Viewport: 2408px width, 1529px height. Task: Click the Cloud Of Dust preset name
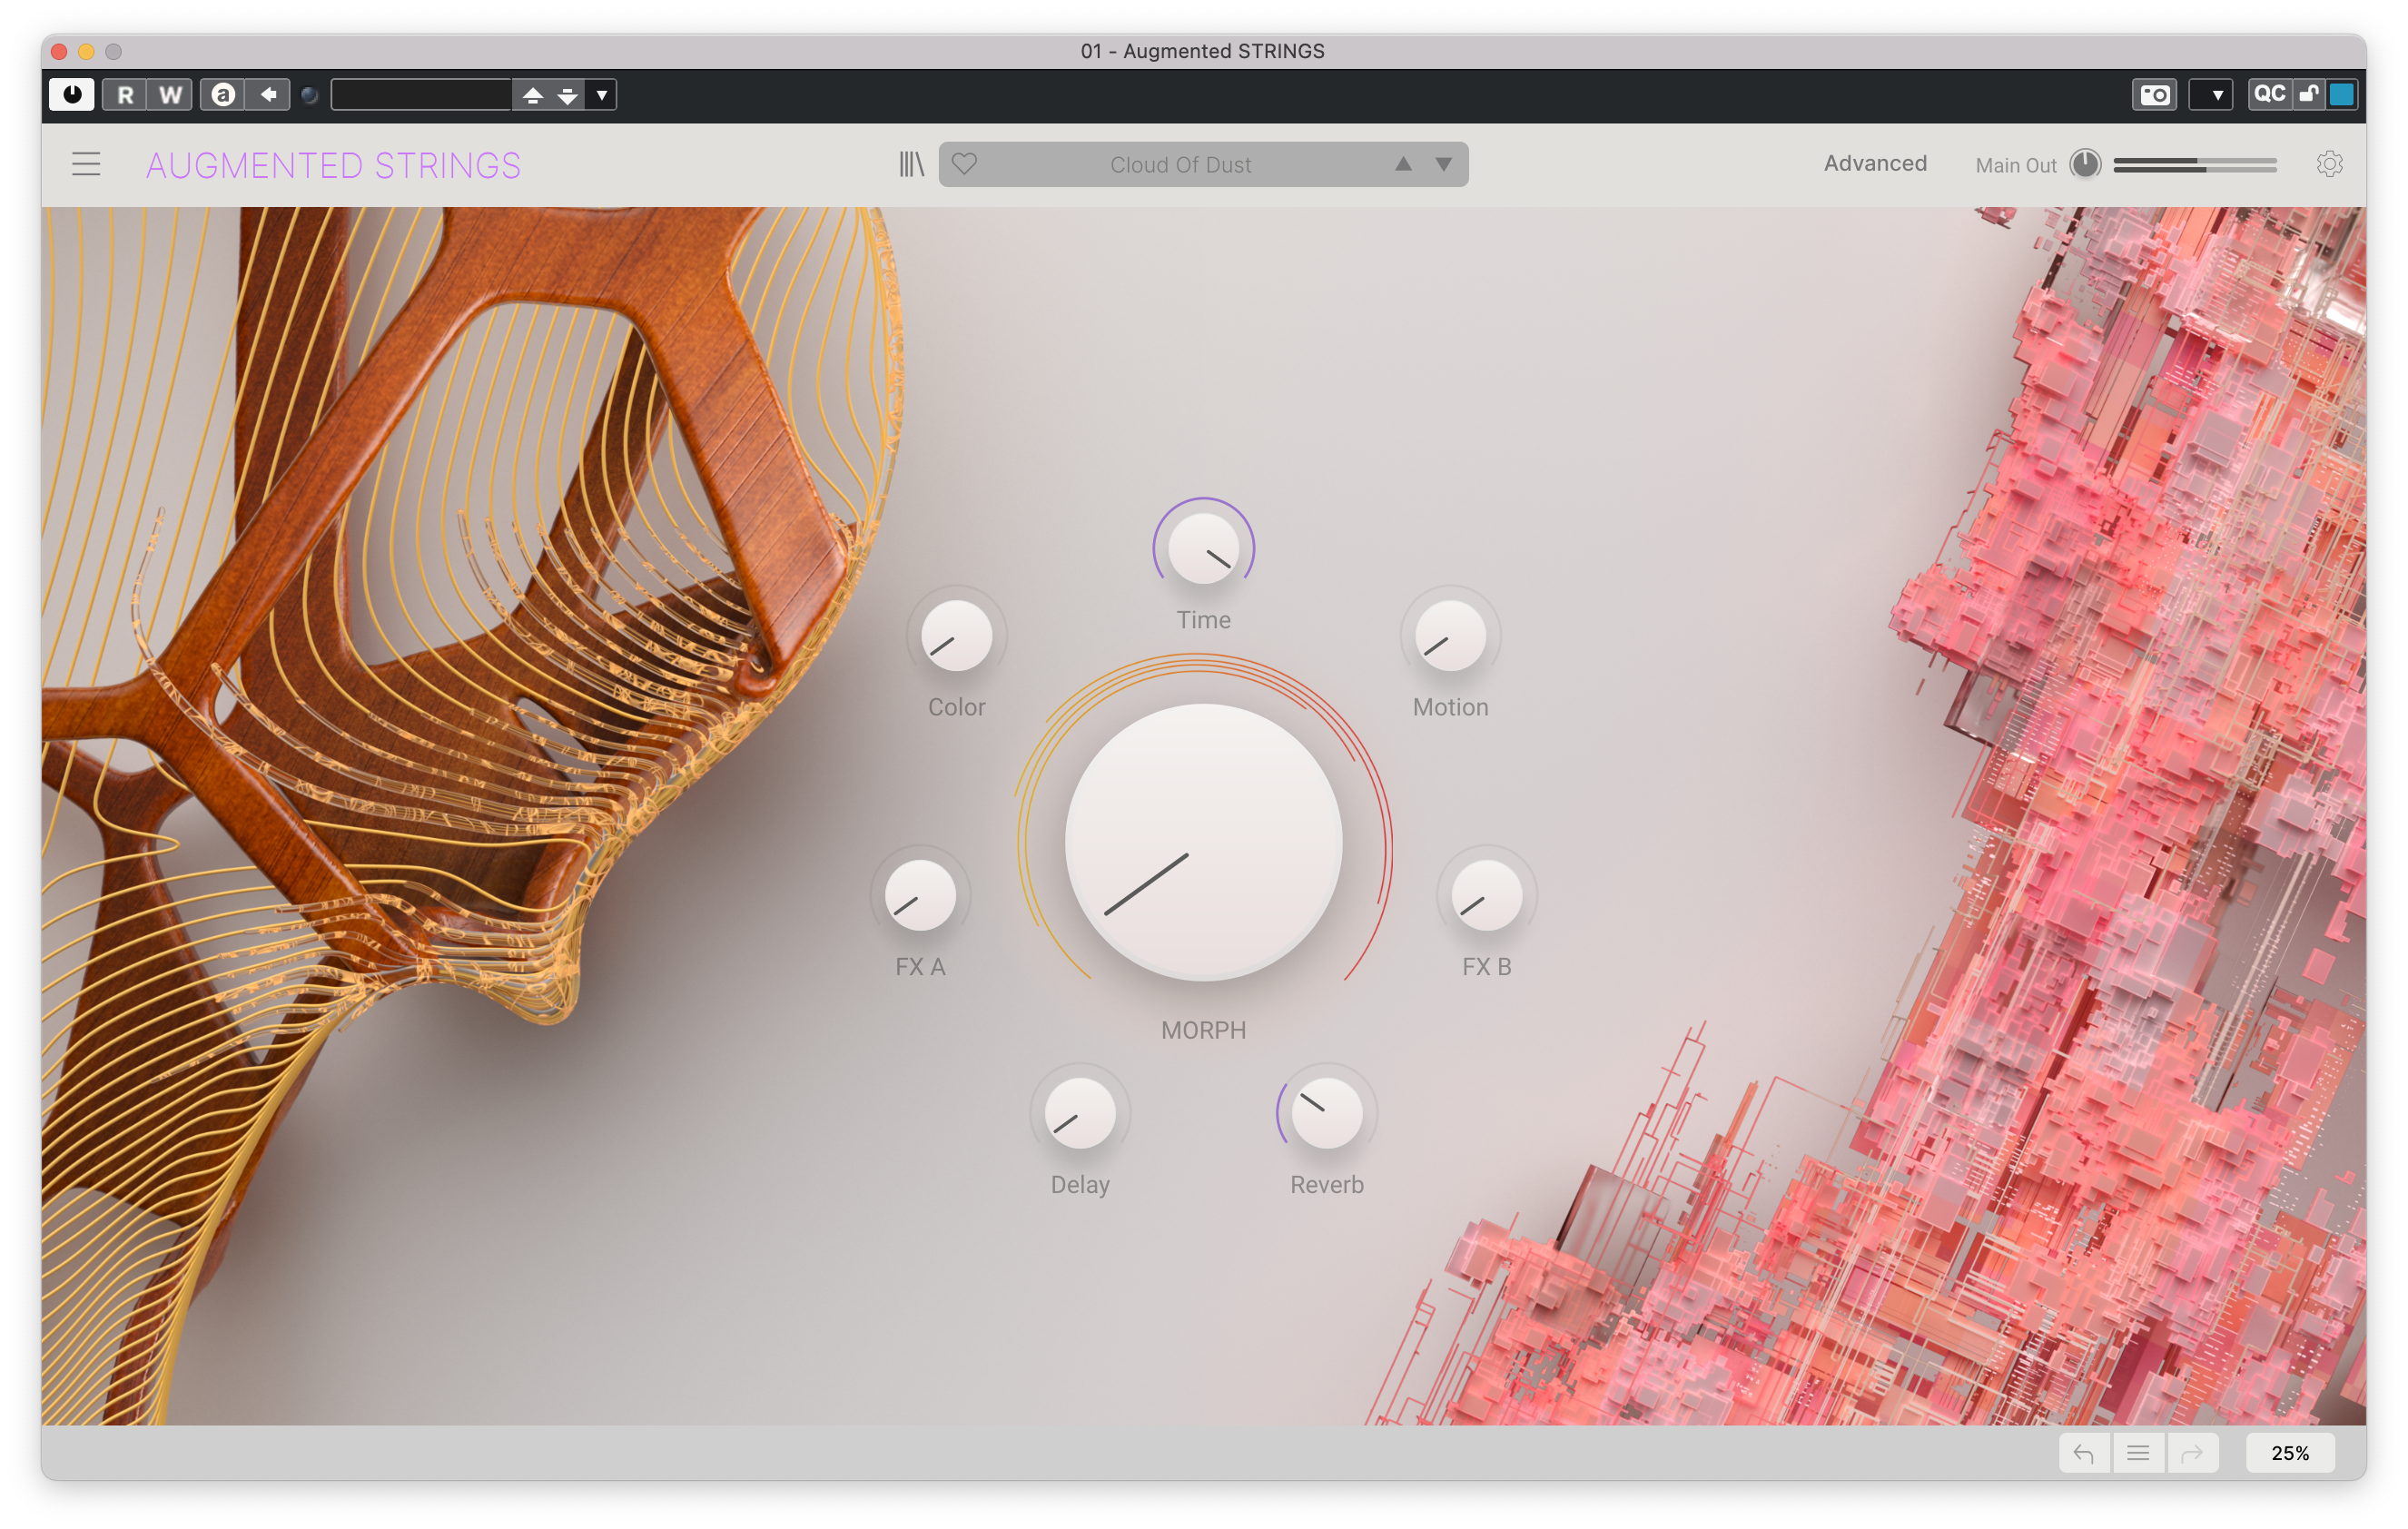point(1180,165)
